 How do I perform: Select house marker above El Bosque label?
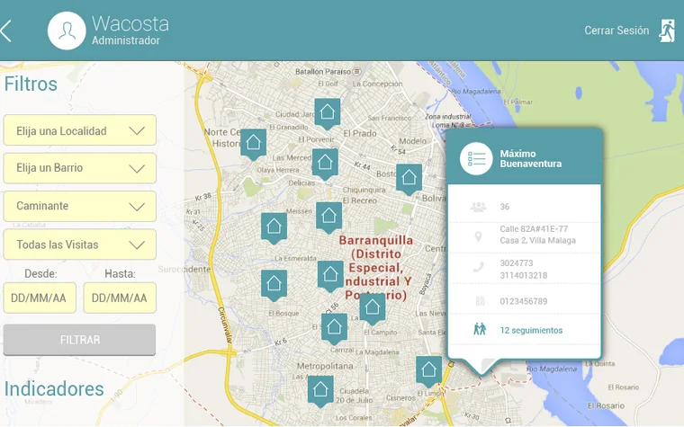click(274, 285)
